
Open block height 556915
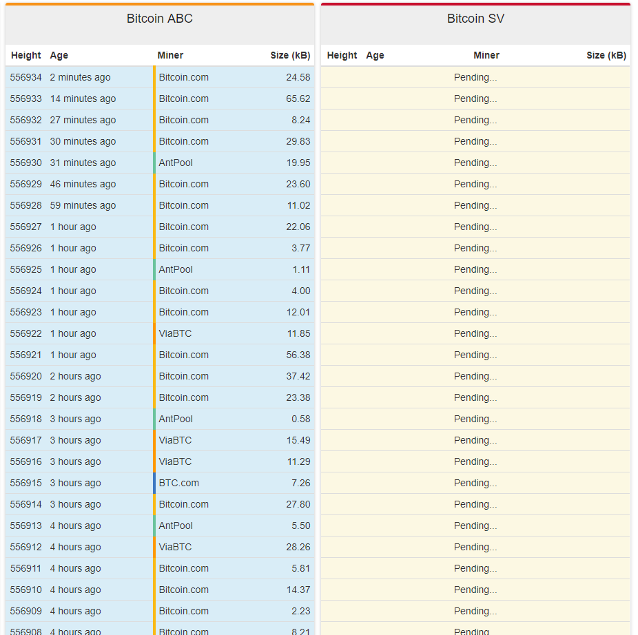[x=26, y=483]
